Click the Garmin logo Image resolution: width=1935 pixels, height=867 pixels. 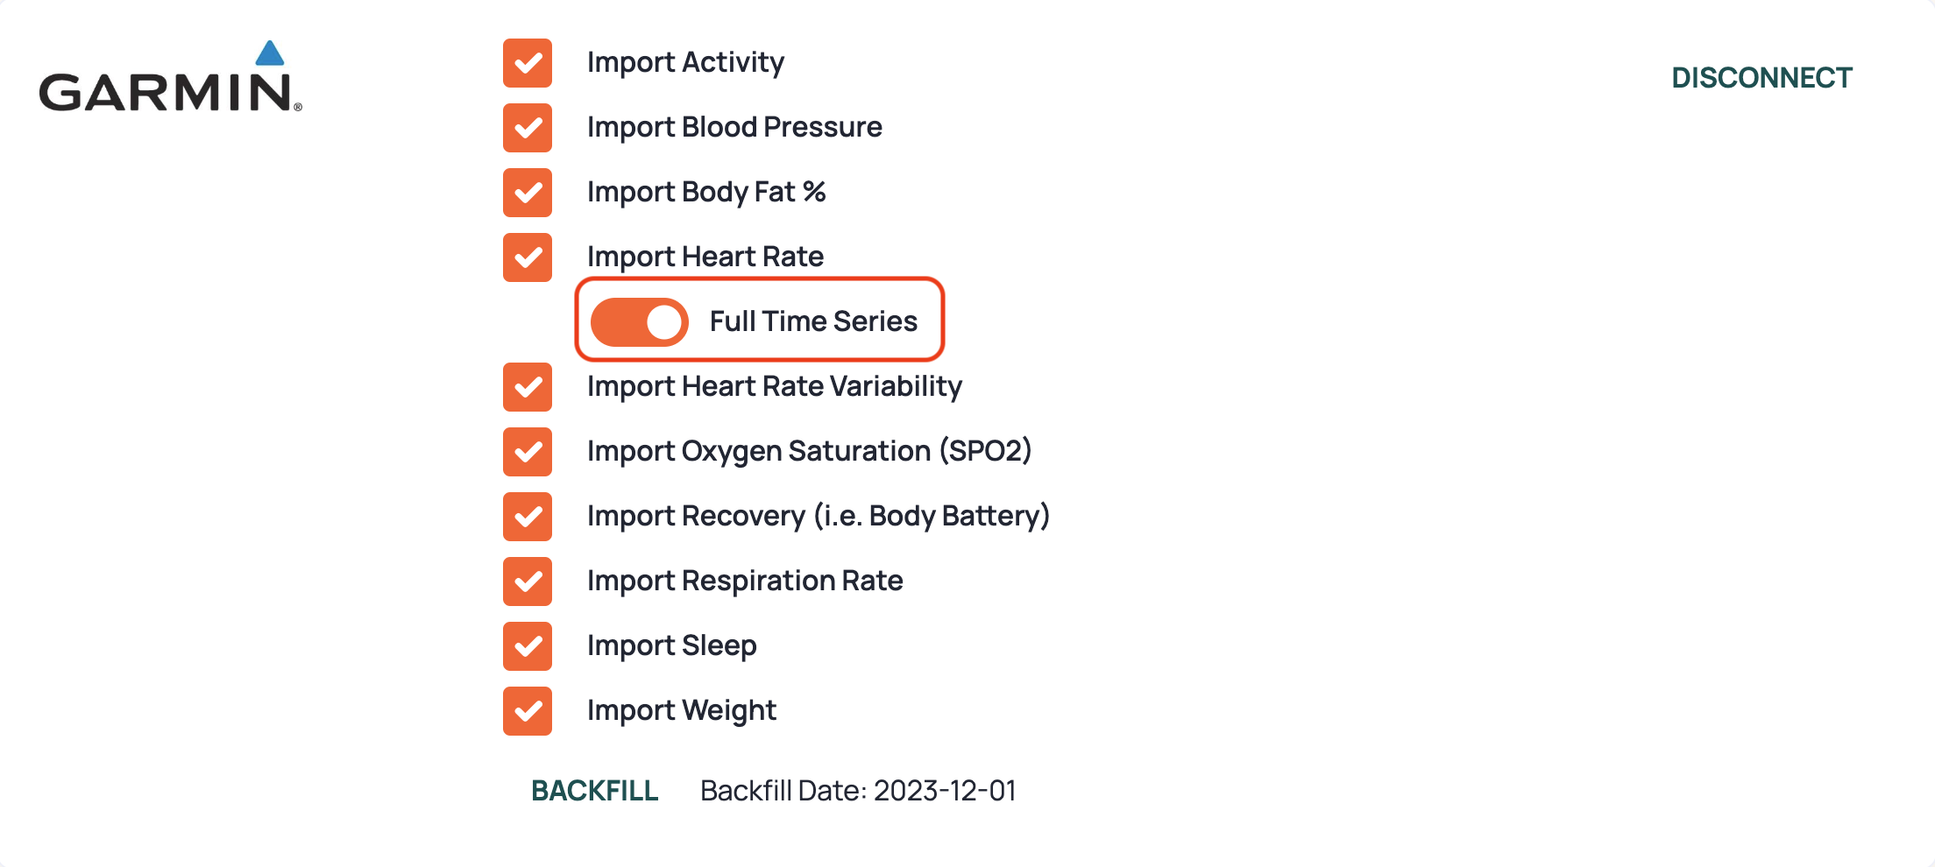[171, 77]
